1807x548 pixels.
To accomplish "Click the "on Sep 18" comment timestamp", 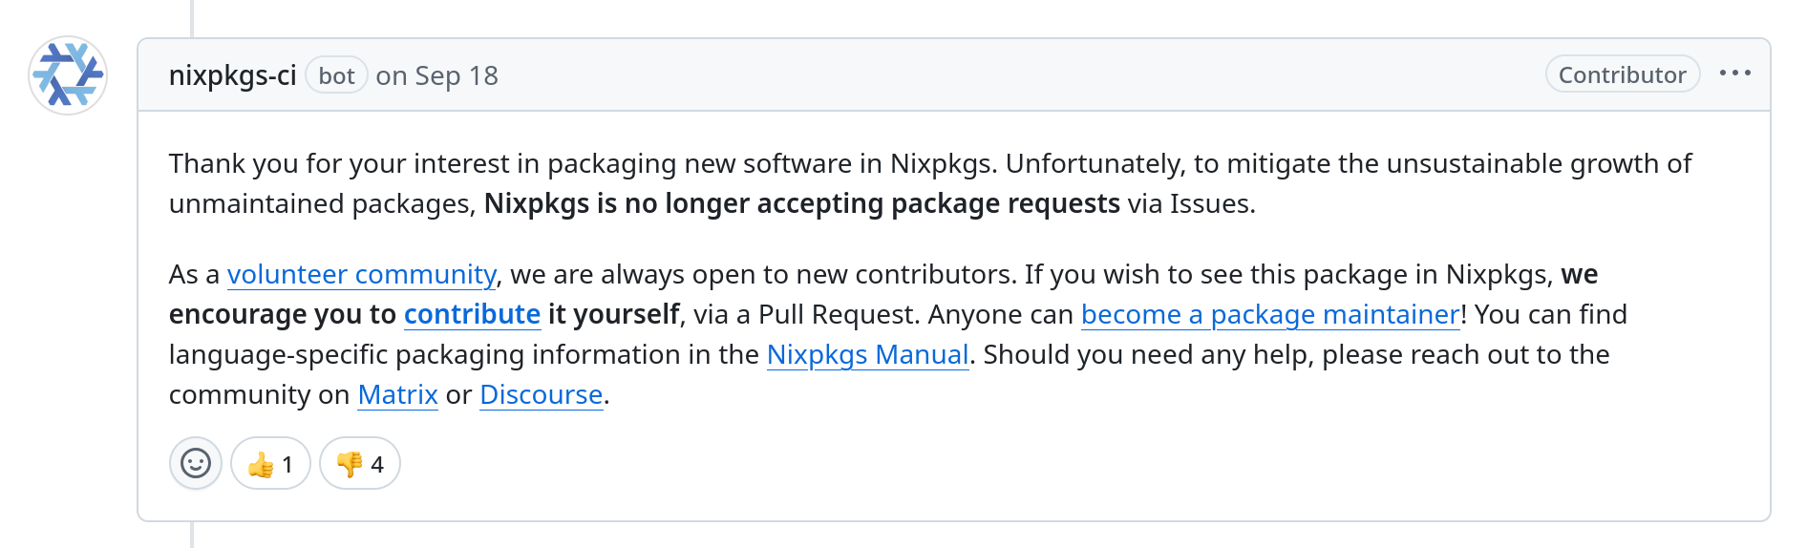I will tap(436, 75).
